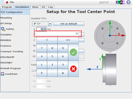Image resolution: width=132 pixels, height=99 pixels.
Task: Expand the Available TCPs dropdown arrow
Action: [x=50, y=24]
